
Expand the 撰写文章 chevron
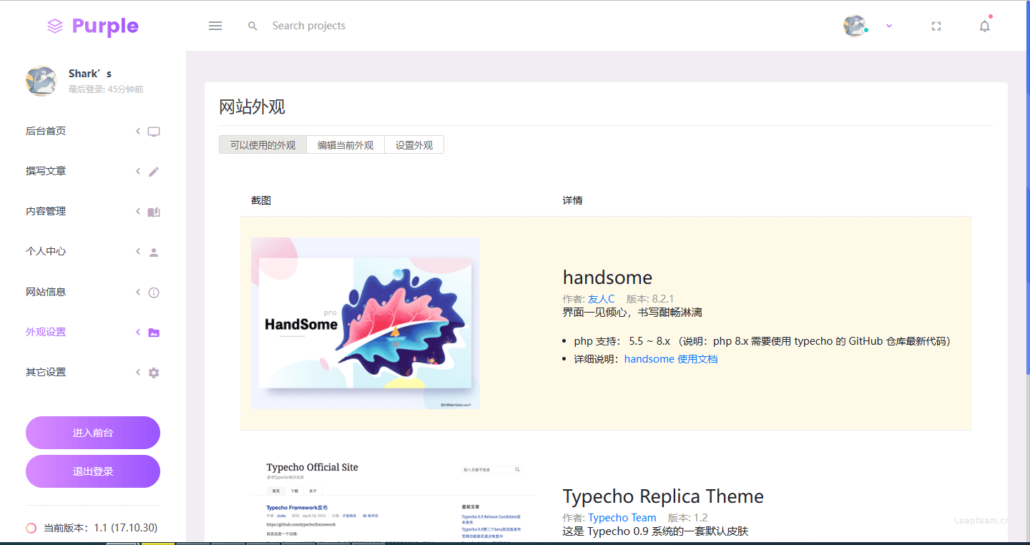point(138,171)
